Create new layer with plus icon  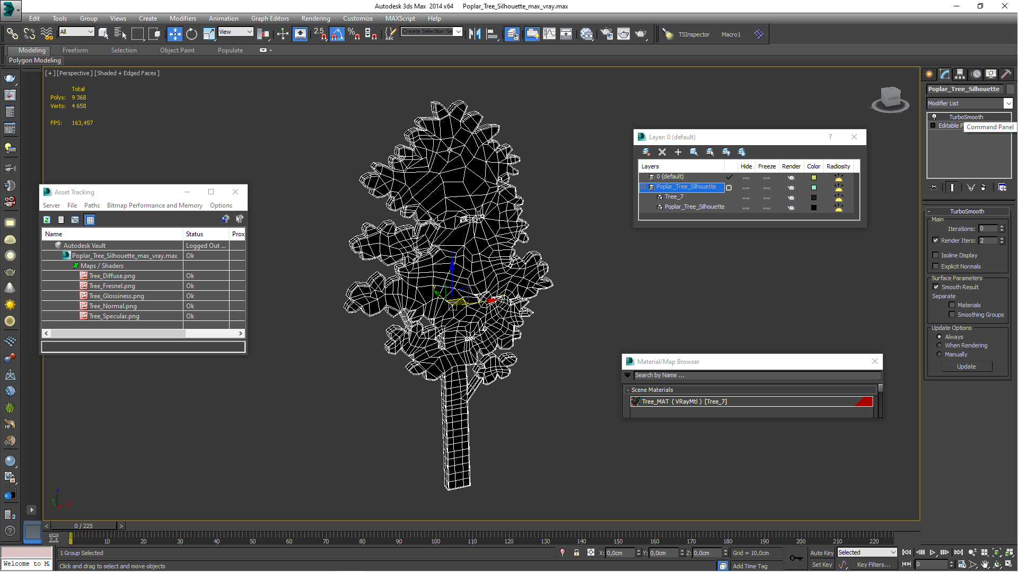point(678,152)
